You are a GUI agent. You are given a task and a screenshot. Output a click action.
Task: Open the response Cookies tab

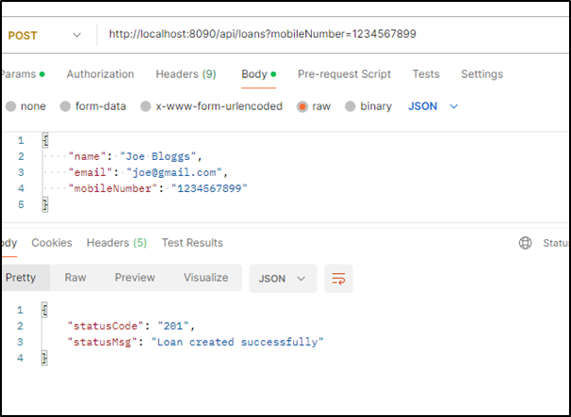pos(52,242)
